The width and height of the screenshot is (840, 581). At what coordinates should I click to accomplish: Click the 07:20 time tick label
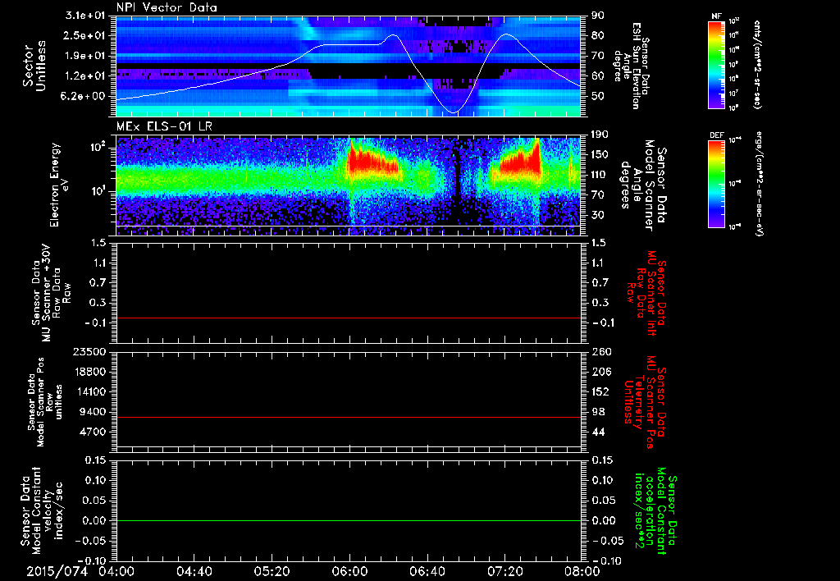[504, 571]
